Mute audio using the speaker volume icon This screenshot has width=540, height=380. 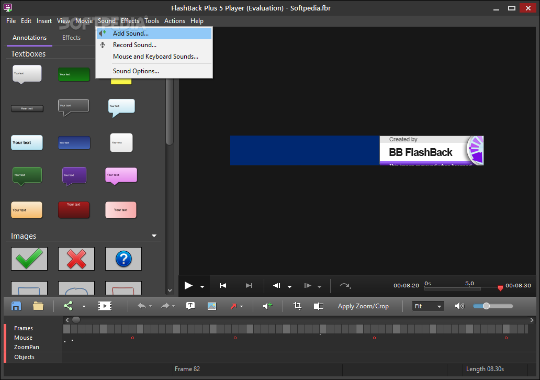tap(459, 306)
